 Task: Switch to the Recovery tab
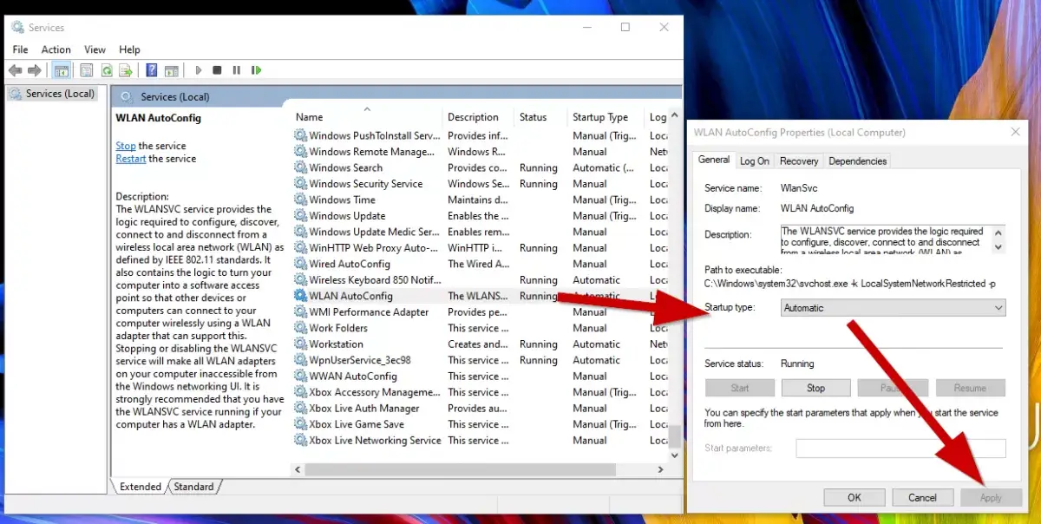[x=799, y=161]
